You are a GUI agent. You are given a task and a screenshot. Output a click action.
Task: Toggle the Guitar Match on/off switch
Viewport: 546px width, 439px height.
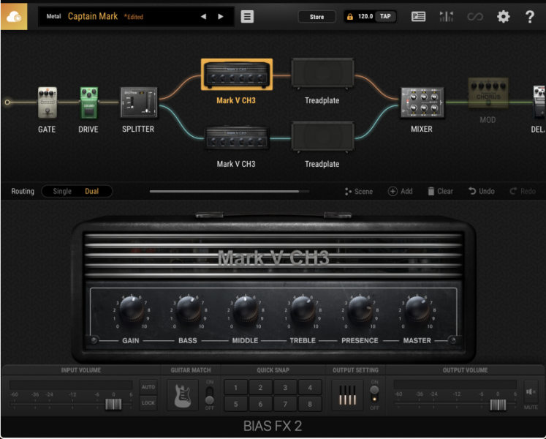click(x=210, y=394)
